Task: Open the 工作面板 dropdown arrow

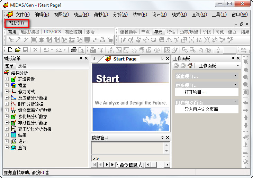Action: tap(238, 66)
